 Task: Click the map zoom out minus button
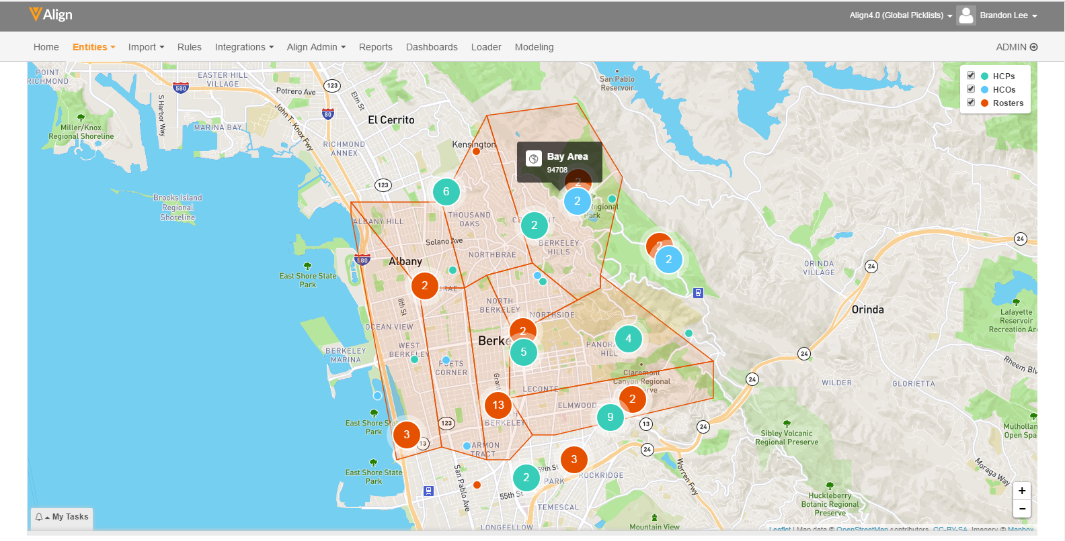[1021, 508]
